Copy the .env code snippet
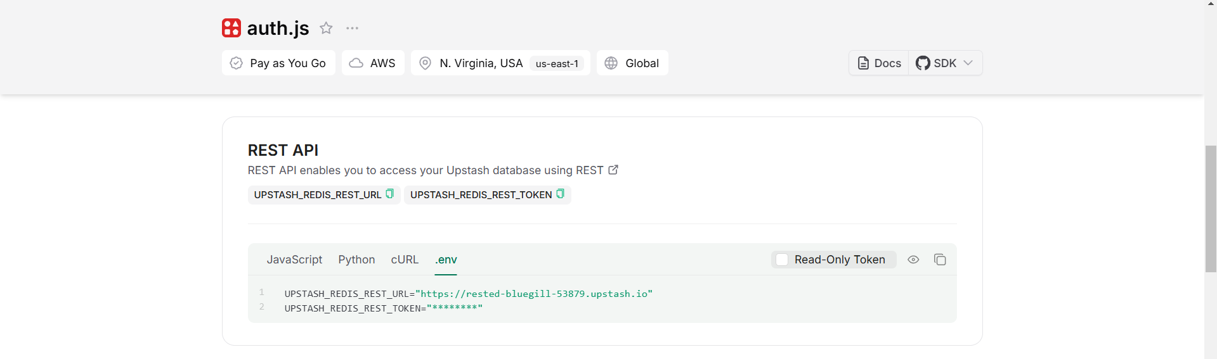The height and width of the screenshot is (359, 1217). click(x=940, y=260)
